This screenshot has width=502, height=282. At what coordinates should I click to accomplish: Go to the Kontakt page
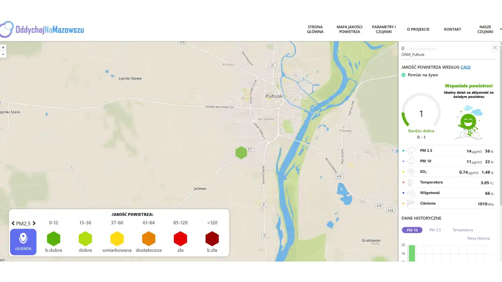click(x=452, y=29)
